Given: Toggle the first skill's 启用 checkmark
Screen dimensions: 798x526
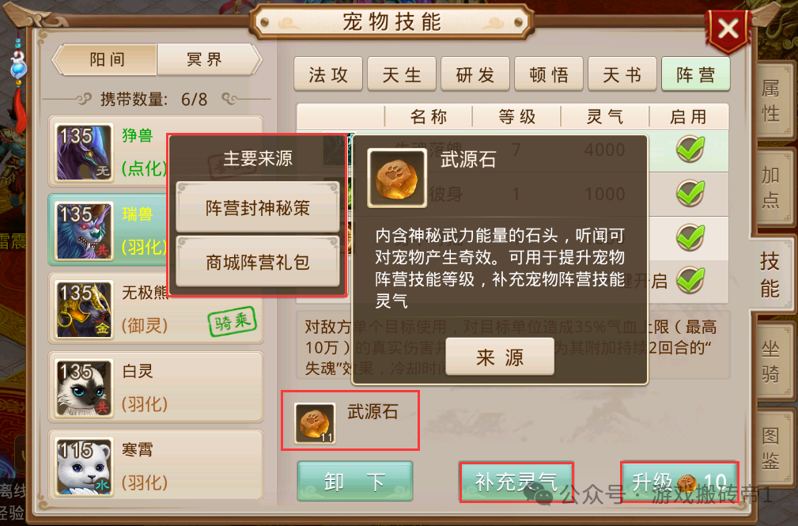Looking at the screenshot, I should tap(690, 149).
